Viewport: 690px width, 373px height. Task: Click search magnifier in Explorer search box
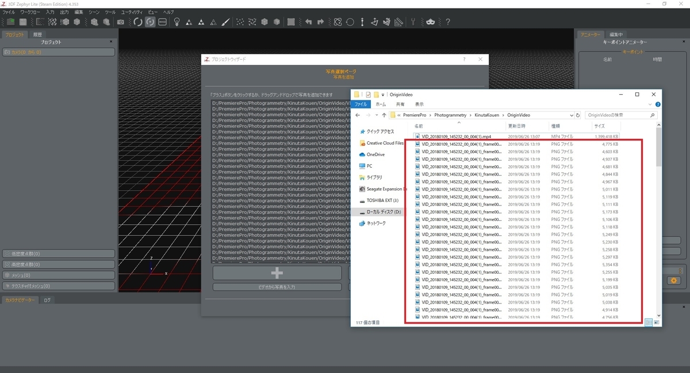coord(652,115)
